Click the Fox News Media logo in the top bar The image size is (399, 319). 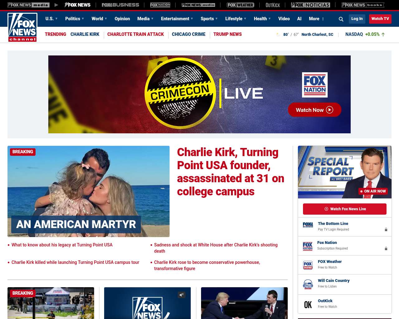[x=28, y=5]
